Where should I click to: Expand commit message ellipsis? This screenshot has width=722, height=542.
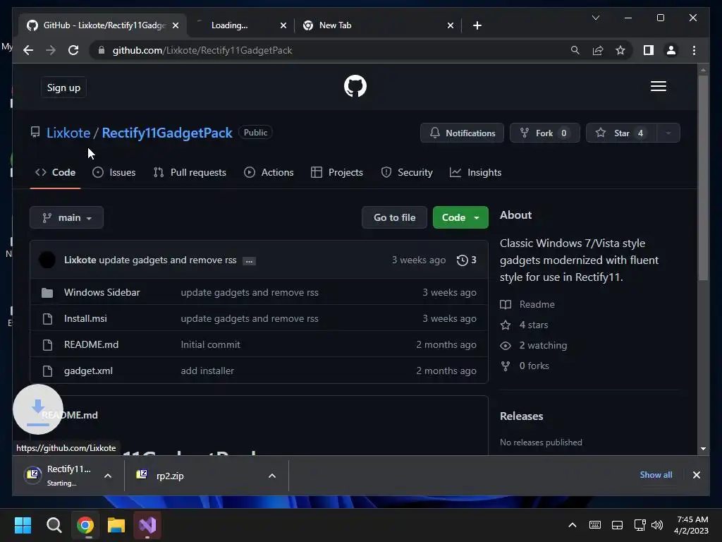coord(249,261)
